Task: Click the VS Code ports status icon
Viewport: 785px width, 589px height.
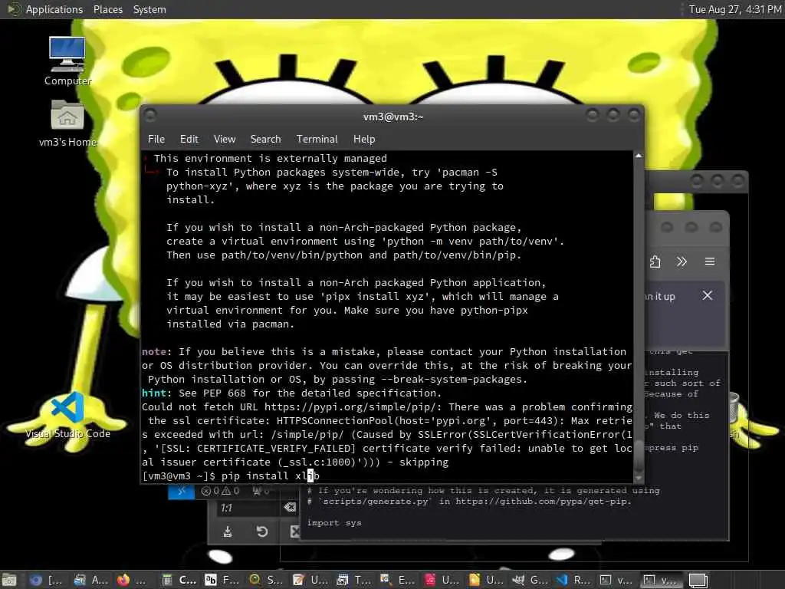Action: [x=261, y=491]
